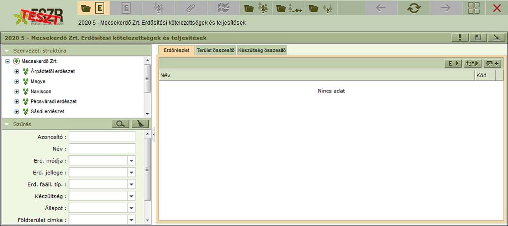Click the grey E document toolbar icon
This screenshot has height=226, width=508.
126,8
